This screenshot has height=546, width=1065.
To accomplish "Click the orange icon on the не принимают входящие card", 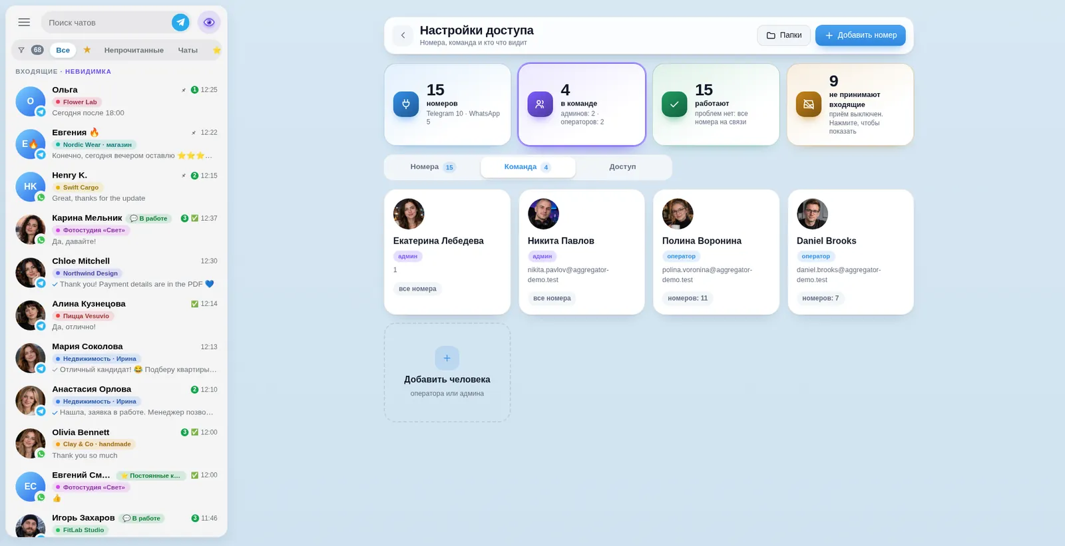I will (x=809, y=104).
